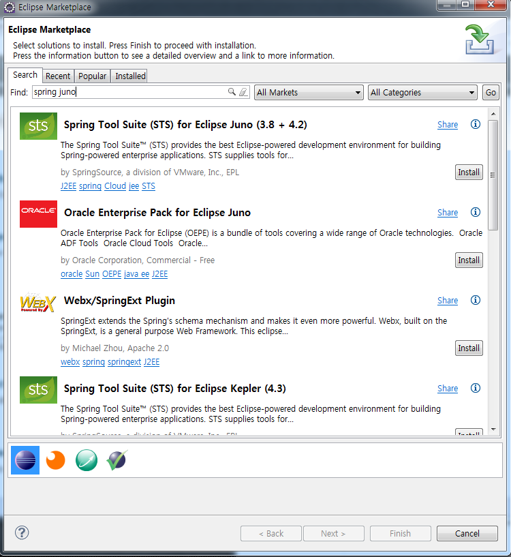The image size is (511, 557).
Task: Click the Cancel button
Action: (x=467, y=534)
